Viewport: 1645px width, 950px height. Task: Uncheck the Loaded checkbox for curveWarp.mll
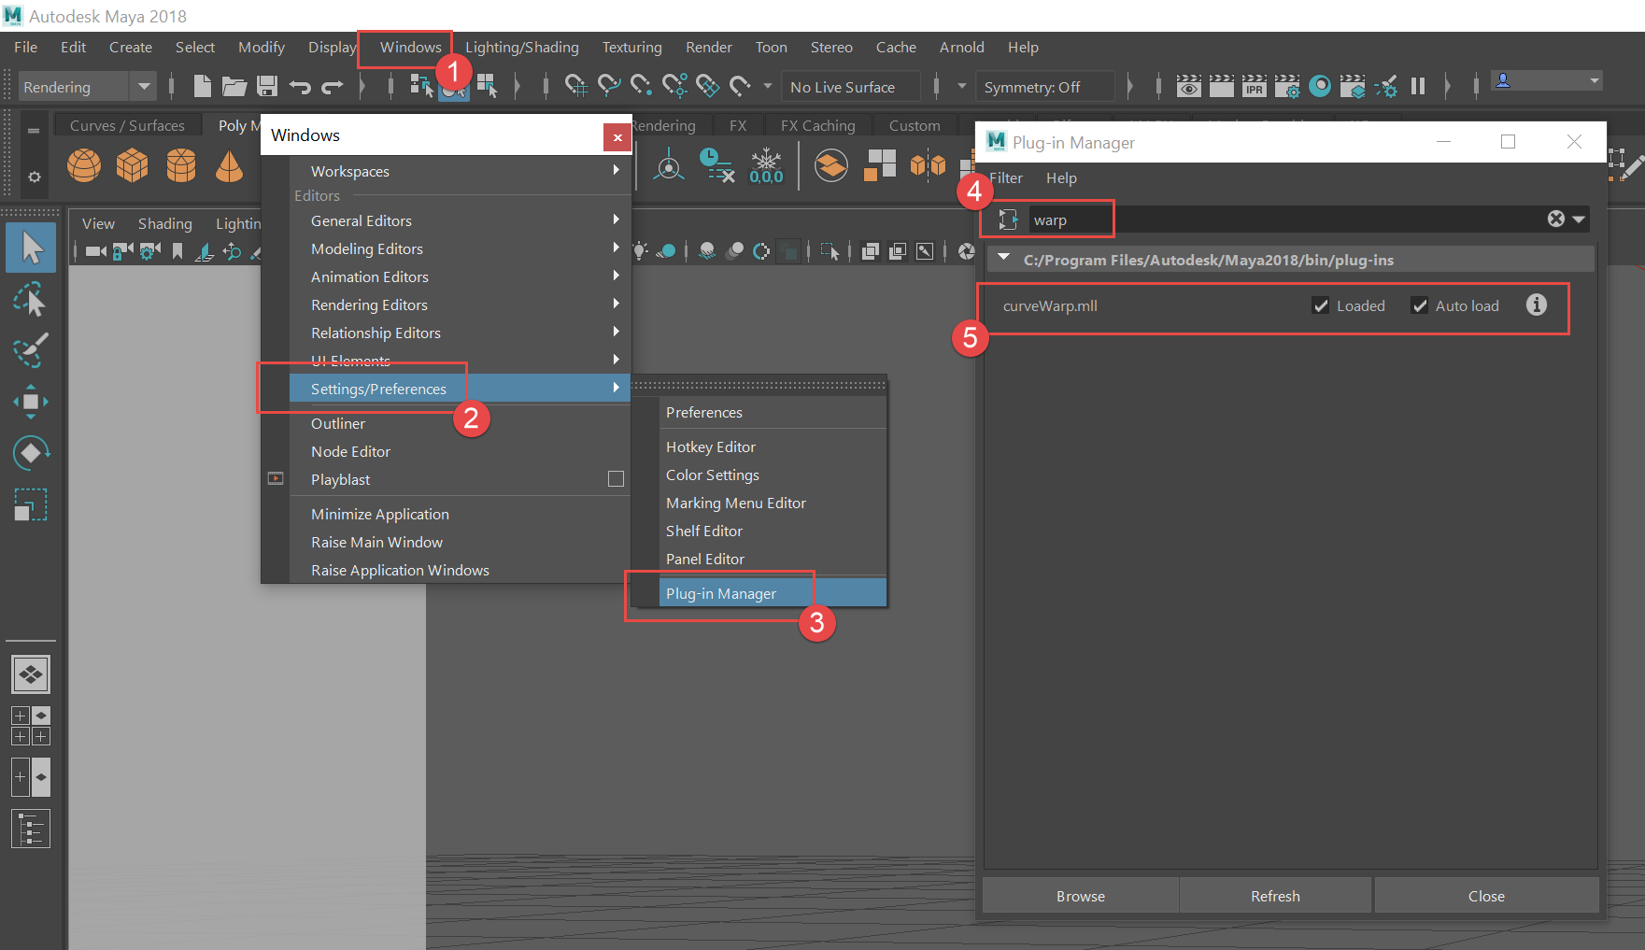(1321, 305)
